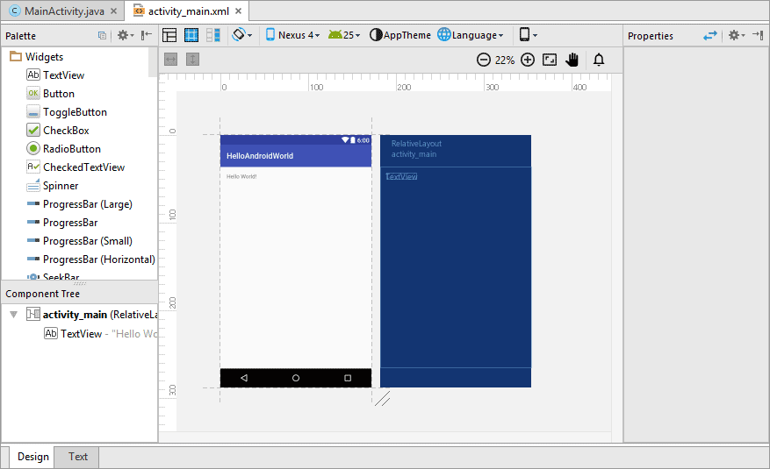The image size is (770, 469).
Task: Collapse activity_main in Component Tree
Action: [14, 315]
